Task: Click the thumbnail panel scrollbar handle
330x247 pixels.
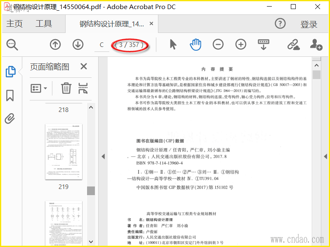Action: (x=91, y=191)
